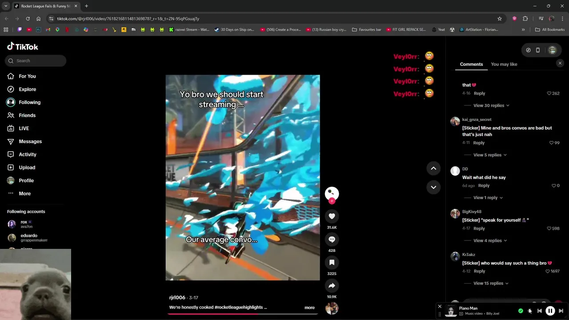Like the video with heart icon

coord(332,216)
